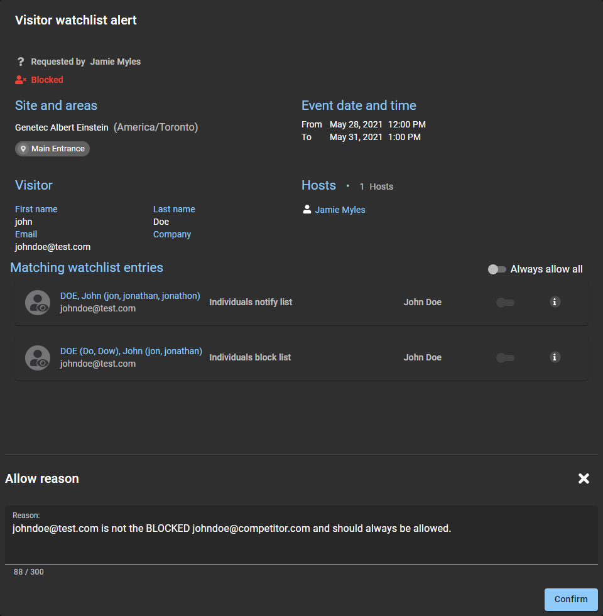The height and width of the screenshot is (616, 603).
Task: Click the Blocked status label
Action: click(x=47, y=80)
